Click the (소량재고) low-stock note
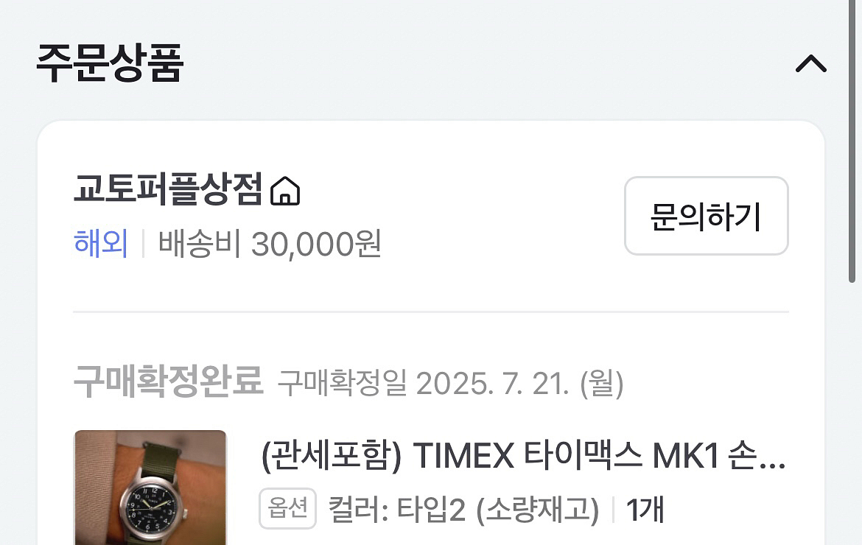Screen dimensions: 862x545 click(x=537, y=510)
